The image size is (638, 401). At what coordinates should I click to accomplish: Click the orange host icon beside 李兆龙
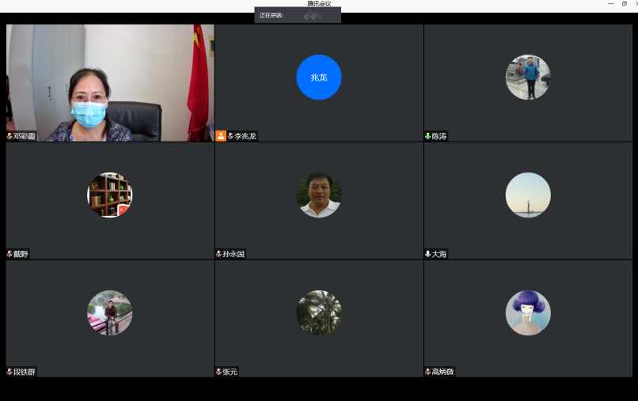click(221, 136)
